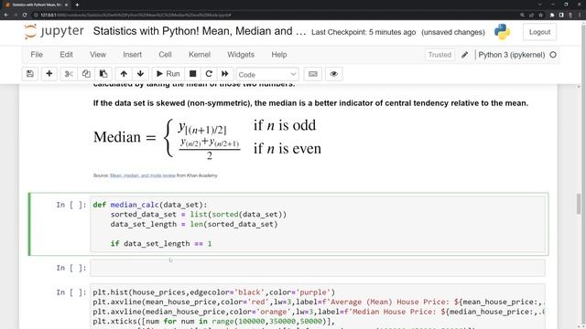Click the notebook page vertical scrollbar thumb
The width and height of the screenshot is (586, 329).
click(x=580, y=205)
